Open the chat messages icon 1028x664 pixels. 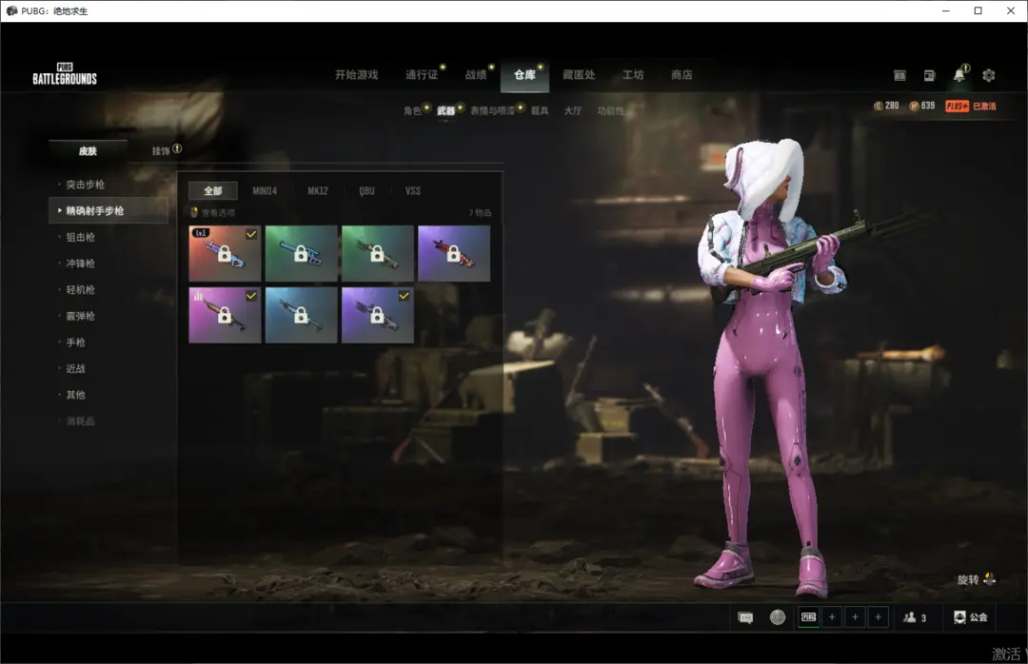745,617
